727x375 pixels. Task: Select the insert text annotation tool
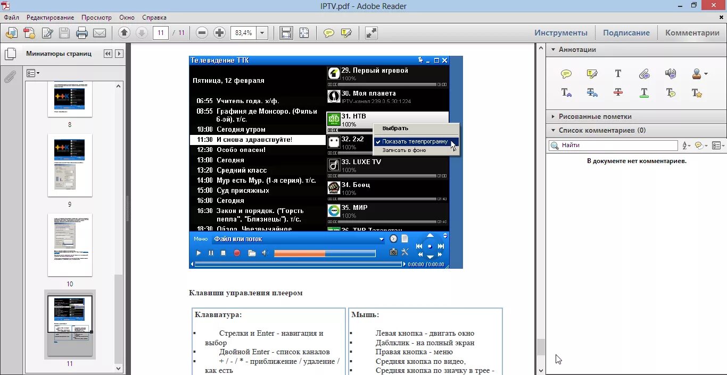567,92
